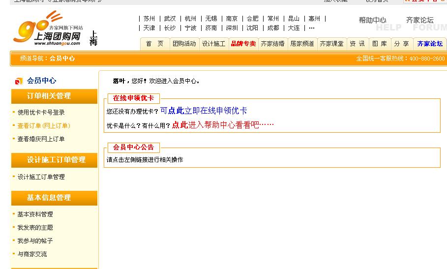Open 基本资料管理
Screen dimensions: 447x269
point(35,214)
